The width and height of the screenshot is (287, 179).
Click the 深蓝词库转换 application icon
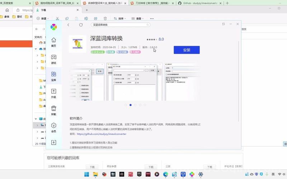click(77, 44)
